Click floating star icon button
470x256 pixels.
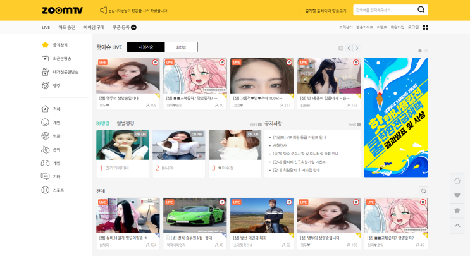pyautogui.click(x=457, y=210)
